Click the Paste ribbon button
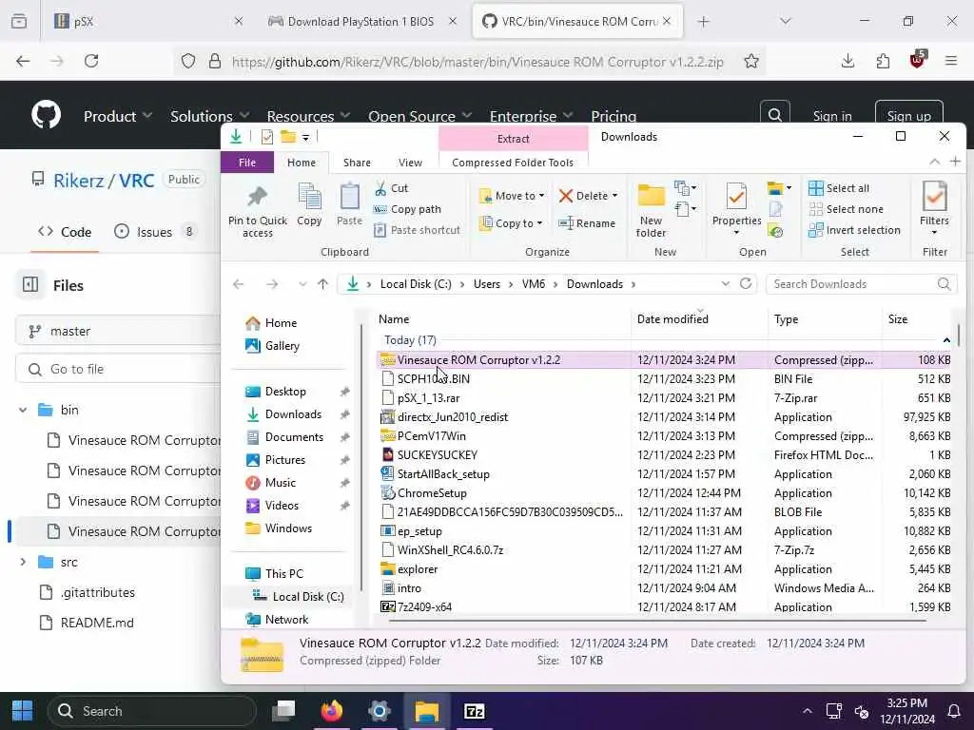The image size is (974, 730). (349, 205)
